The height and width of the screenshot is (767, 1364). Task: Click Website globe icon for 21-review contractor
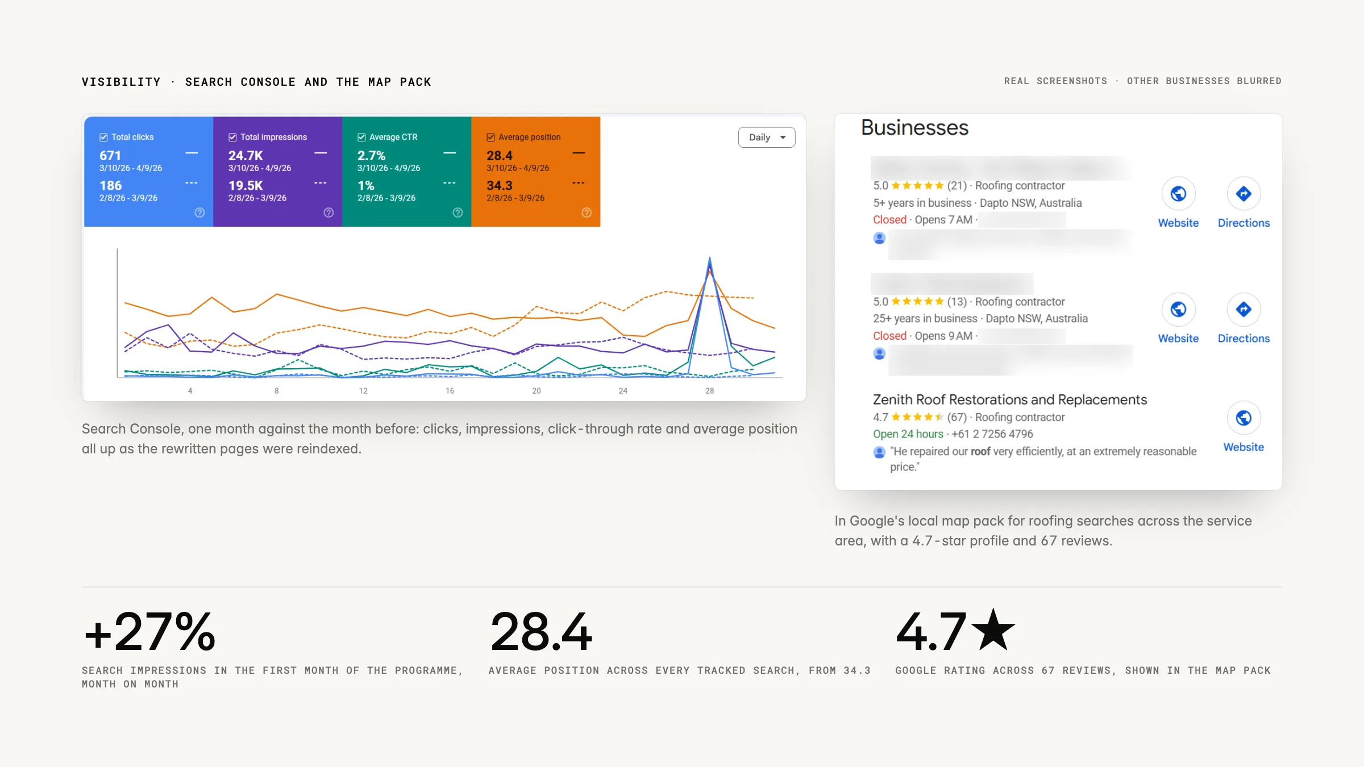pyautogui.click(x=1178, y=194)
